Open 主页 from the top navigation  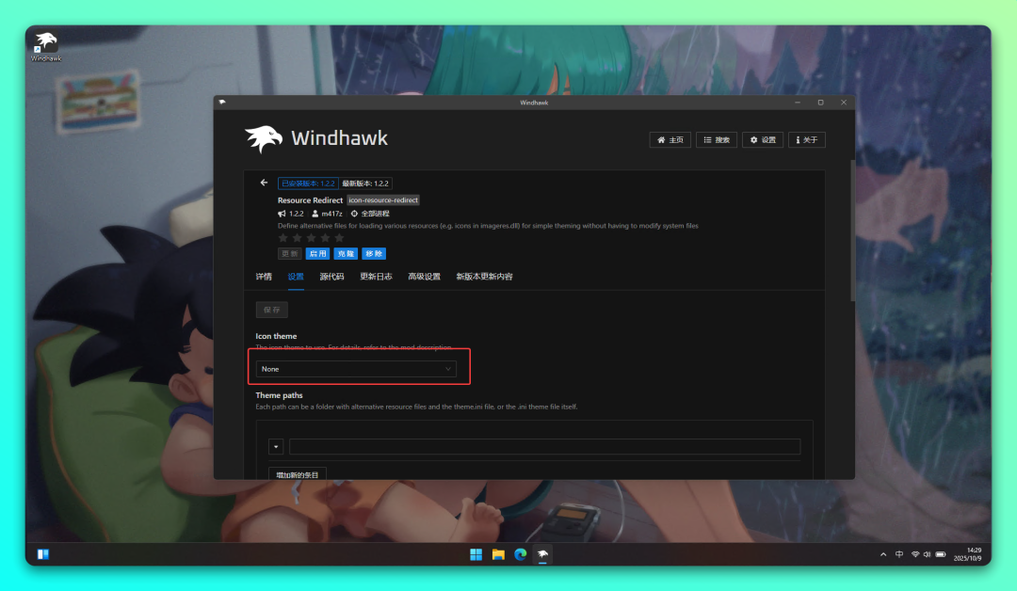[x=670, y=139]
